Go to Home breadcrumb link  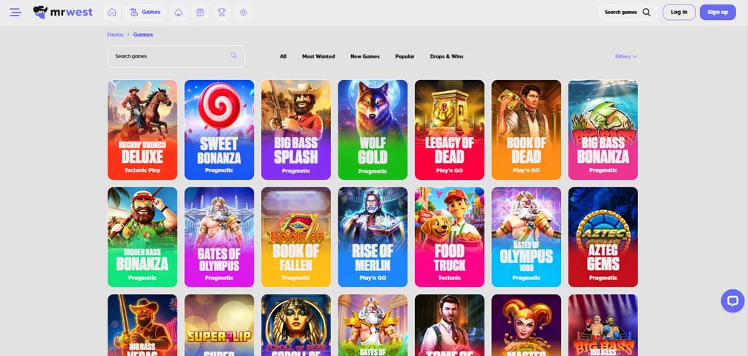point(115,35)
